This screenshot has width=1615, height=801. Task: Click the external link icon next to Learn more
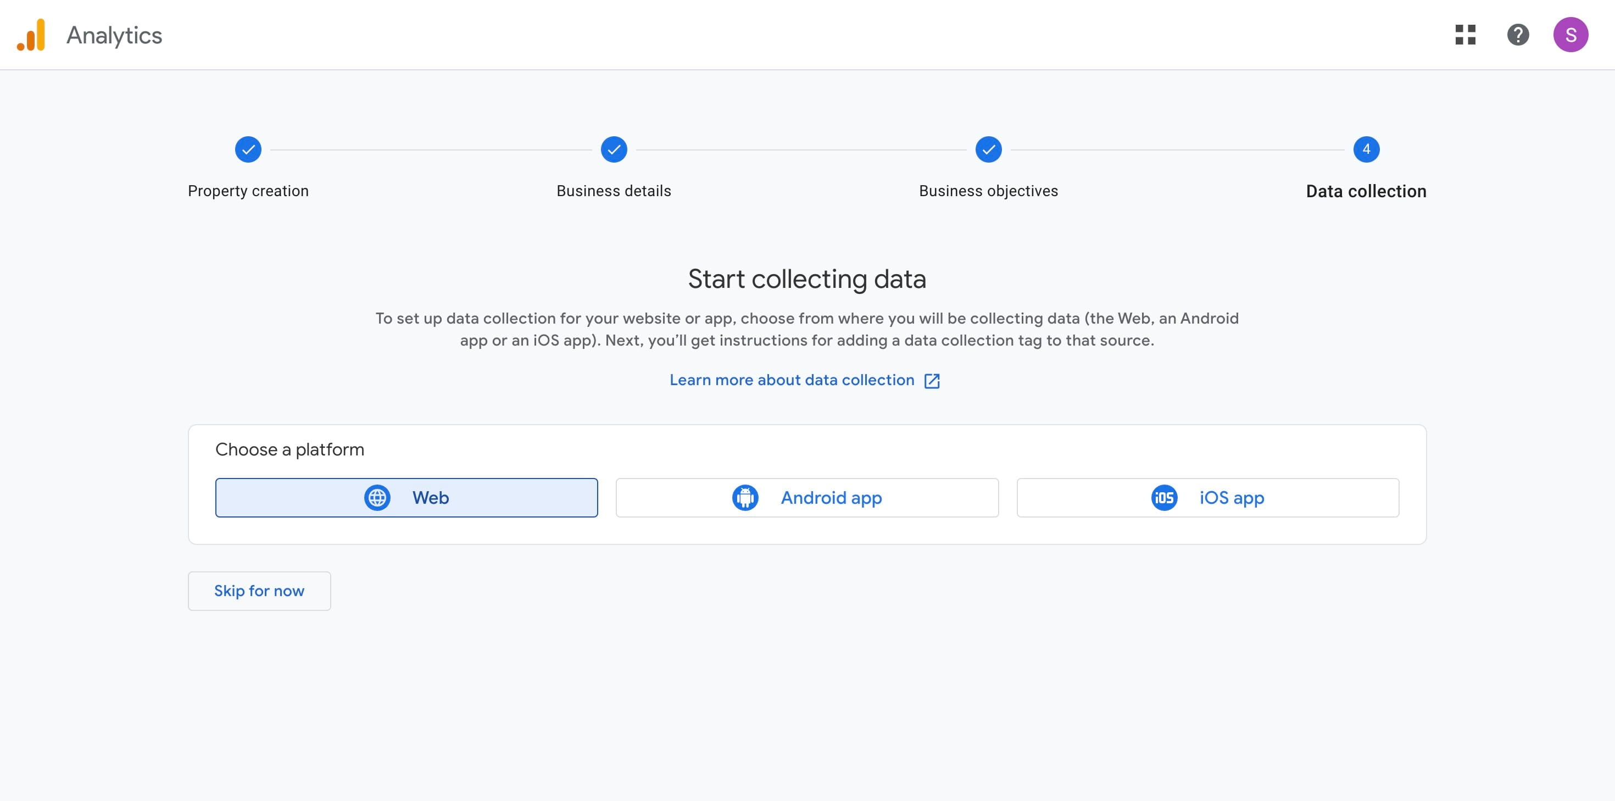[932, 381]
